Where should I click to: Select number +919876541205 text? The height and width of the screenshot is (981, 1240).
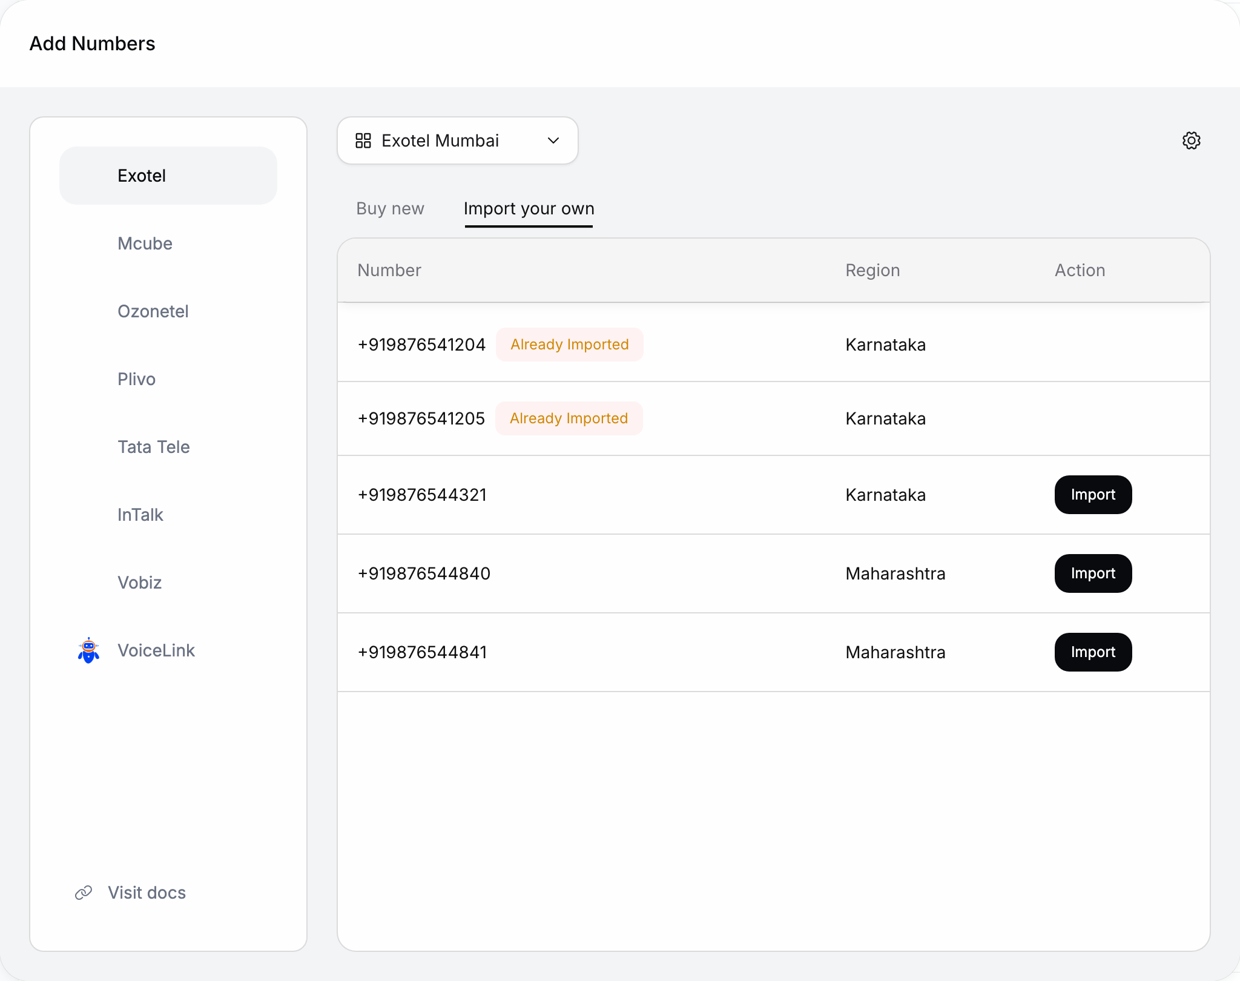pos(421,418)
